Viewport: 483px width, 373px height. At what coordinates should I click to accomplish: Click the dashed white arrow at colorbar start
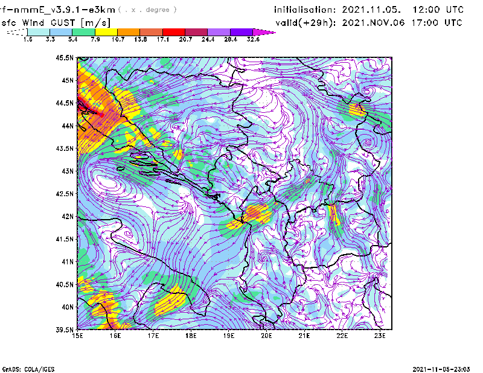click(x=17, y=32)
